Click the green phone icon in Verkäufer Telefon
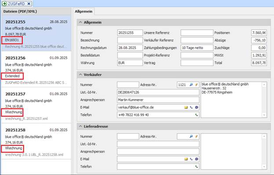The width and height of the screenshot is (274, 175). pyautogui.click(x=197, y=115)
